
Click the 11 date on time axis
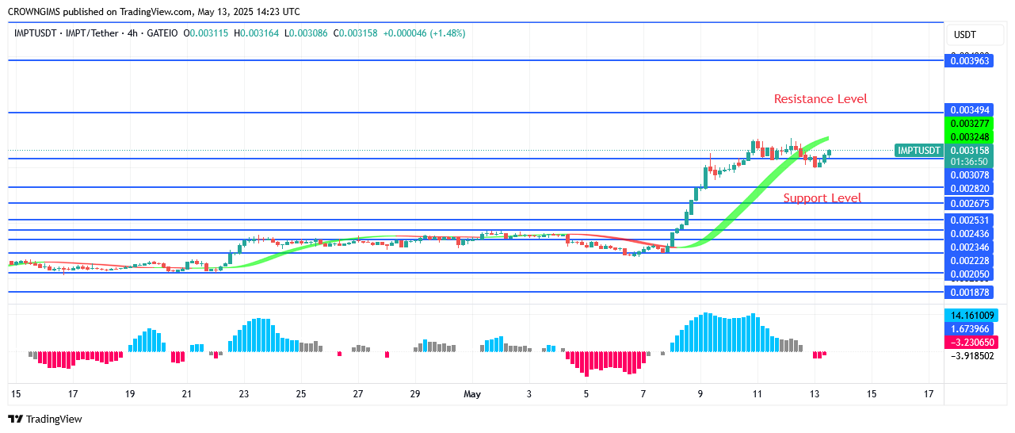coord(757,393)
